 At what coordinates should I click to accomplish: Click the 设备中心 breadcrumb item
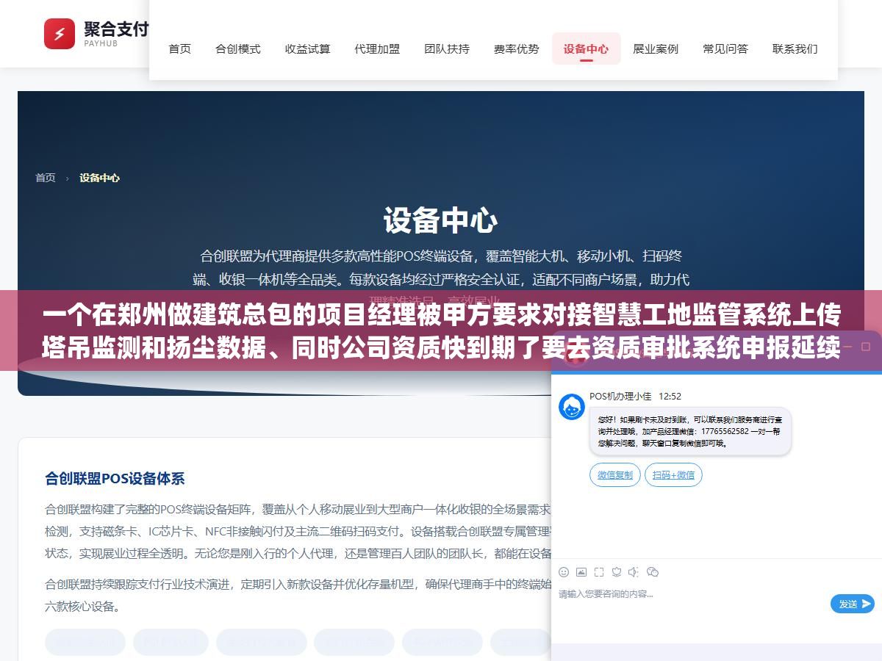[x=100, y=178]
